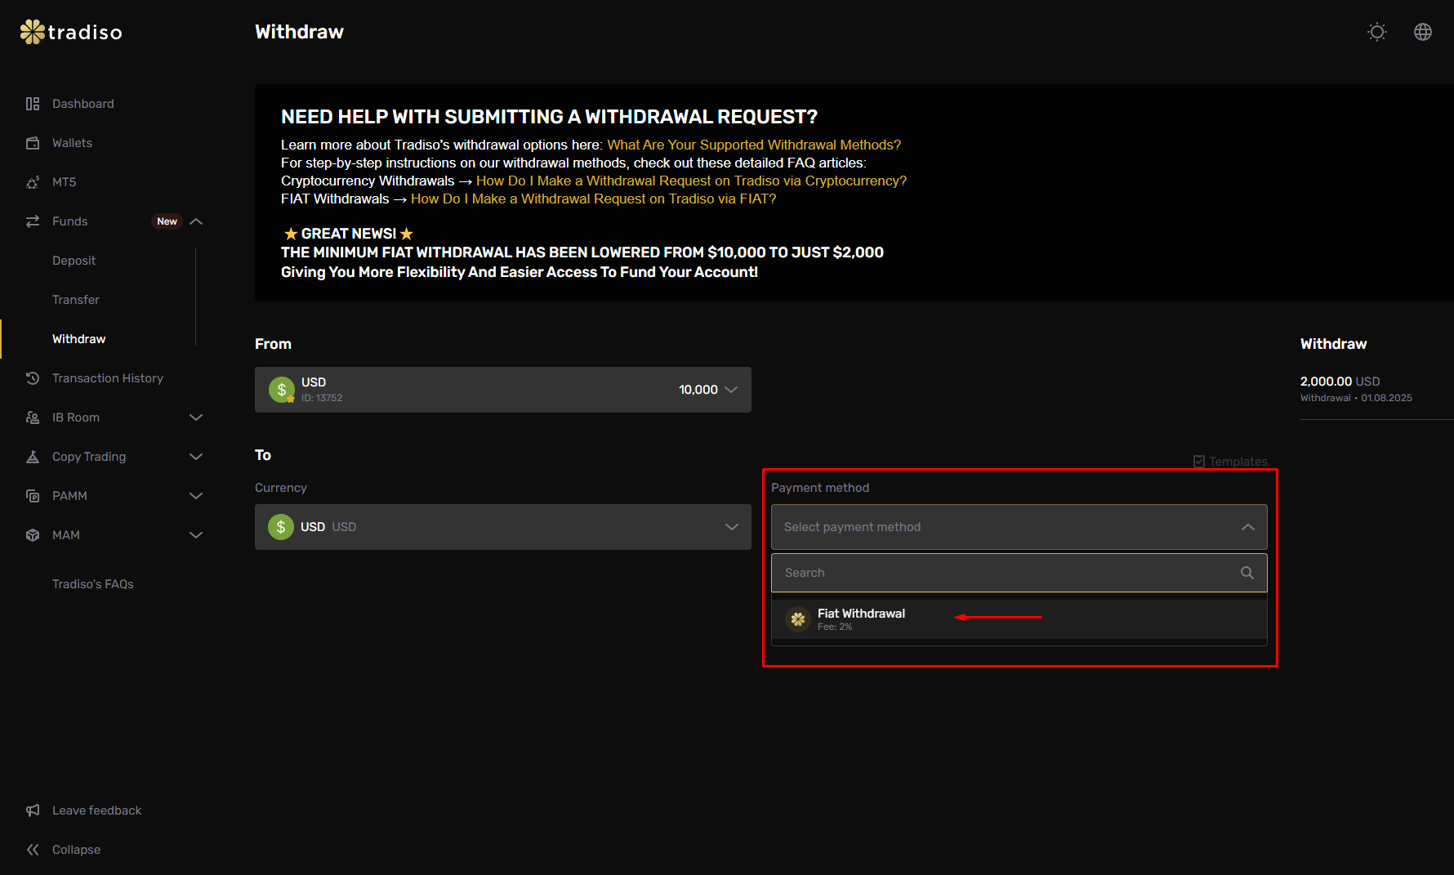The height and width of the screenshot is (875, 1454).
Task: Click the Transaction History clock icon
Action: [33, 378]
